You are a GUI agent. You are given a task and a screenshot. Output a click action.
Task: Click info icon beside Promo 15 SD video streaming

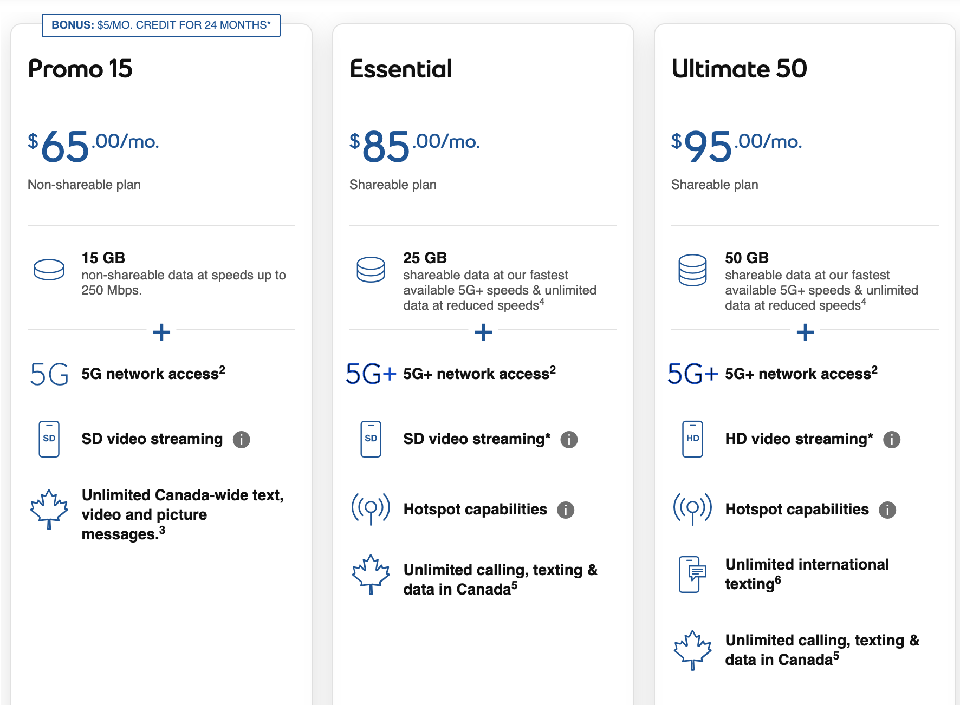click(242, 440)
